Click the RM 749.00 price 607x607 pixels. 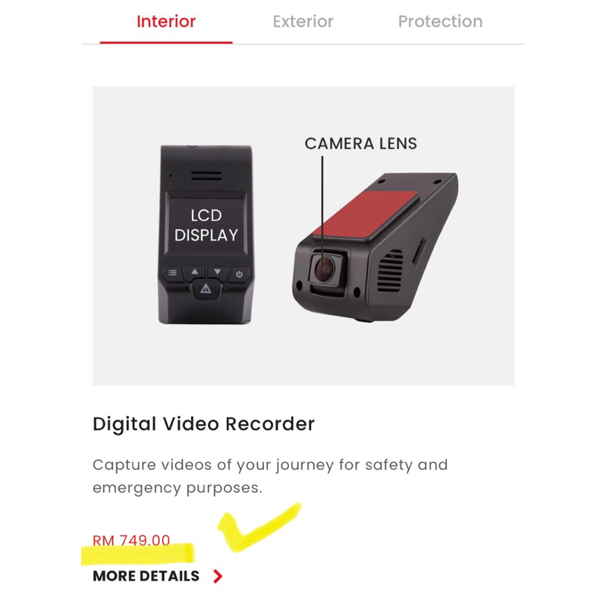[x=131, y=539]
